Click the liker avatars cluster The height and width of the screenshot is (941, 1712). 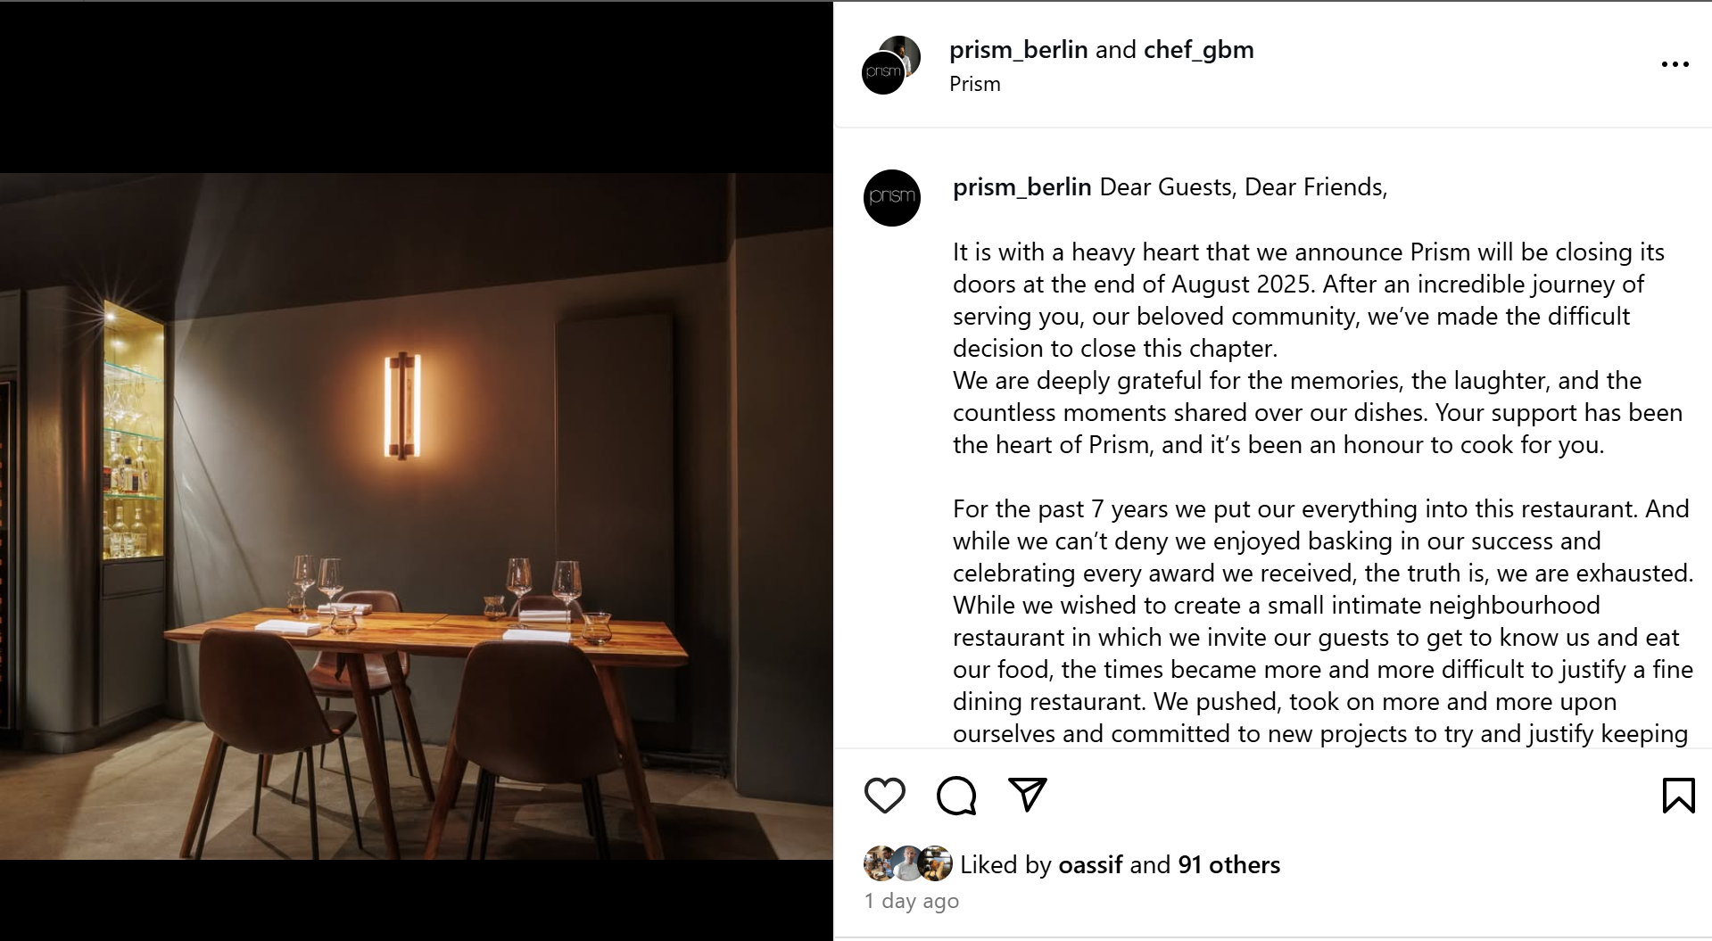908,863
